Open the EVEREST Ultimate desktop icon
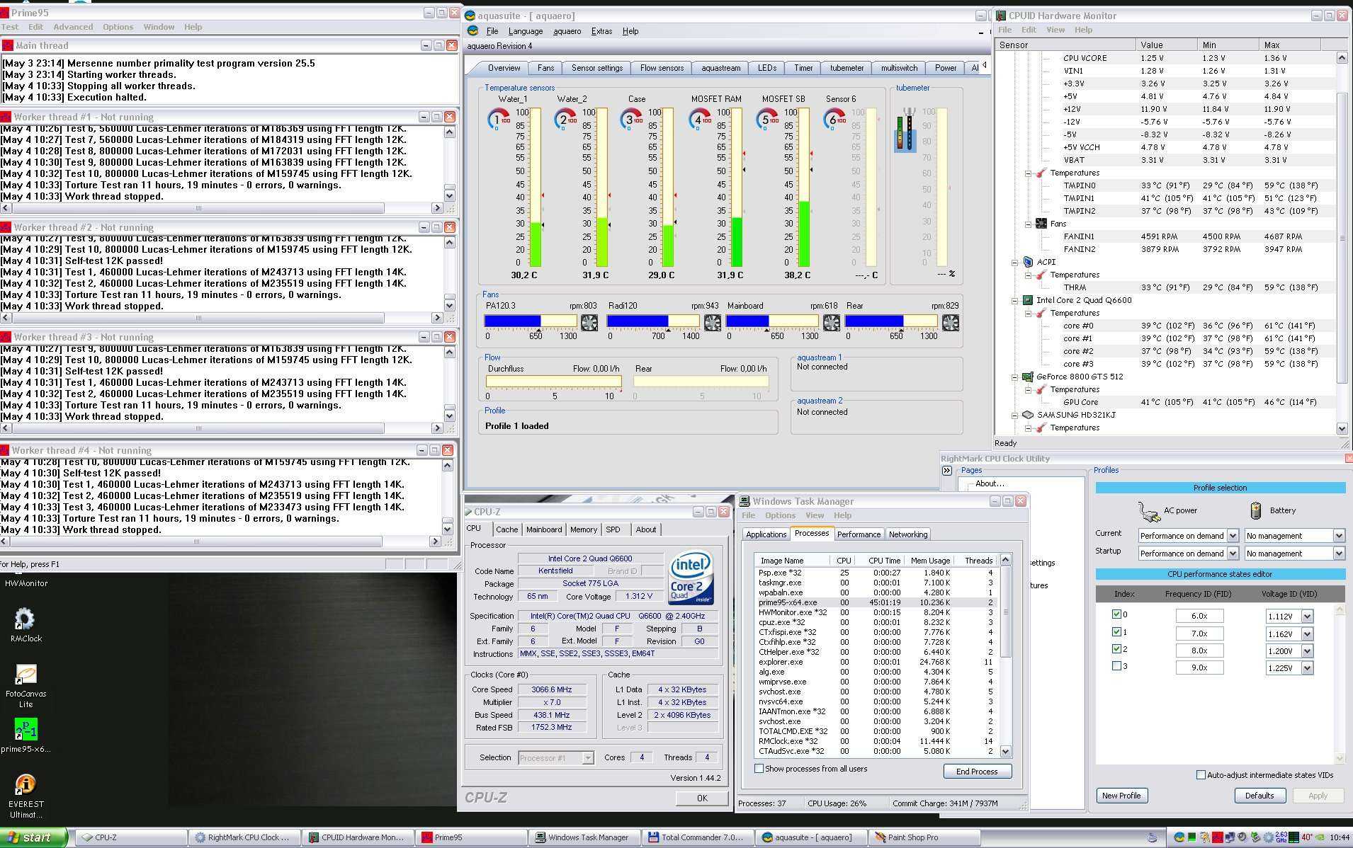 pyautogui.click(x=26, y=784)
